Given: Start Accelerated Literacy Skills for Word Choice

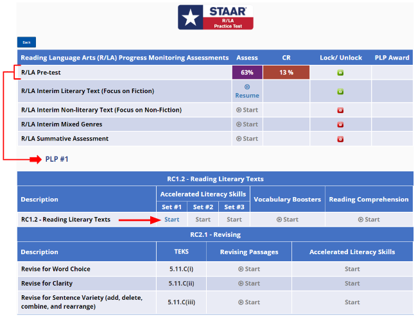Looking at the screenshot, I should click(352, 269).
